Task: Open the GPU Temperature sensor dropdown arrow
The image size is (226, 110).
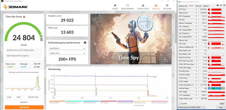Action: click(x=196, y=16)
